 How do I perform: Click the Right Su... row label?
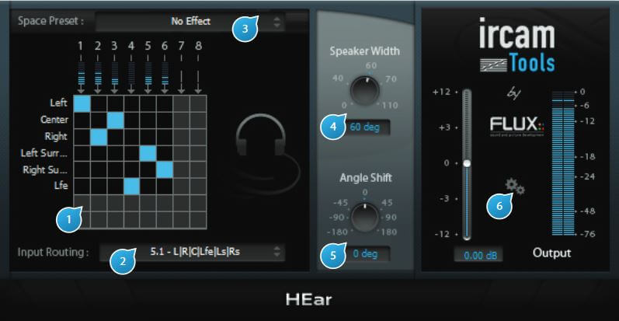(x=45, y=169)
